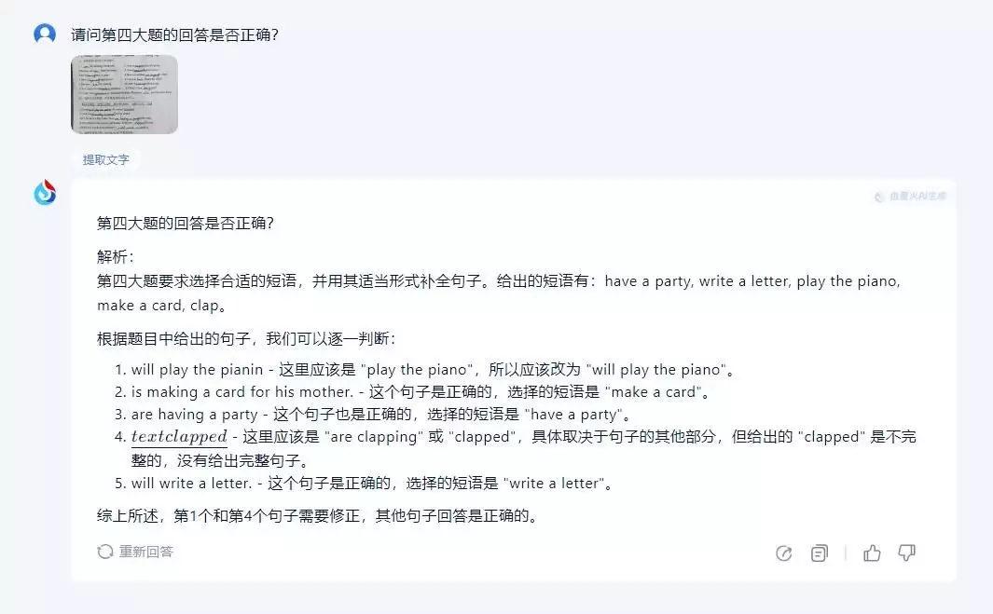Click the share arrow icon below the answer
993x614 pixels.
784,553
